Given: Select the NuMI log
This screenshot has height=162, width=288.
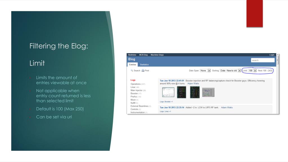Looking at the screenshot, I should click(x=133, y=103).
